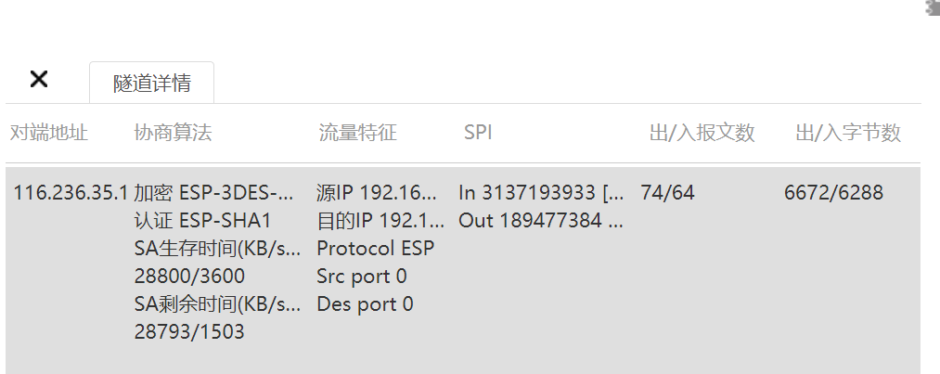Viewport: 940px width, 374px height.
Task: Click the 流量特征 column header
Action: click(x=358, y=134)
